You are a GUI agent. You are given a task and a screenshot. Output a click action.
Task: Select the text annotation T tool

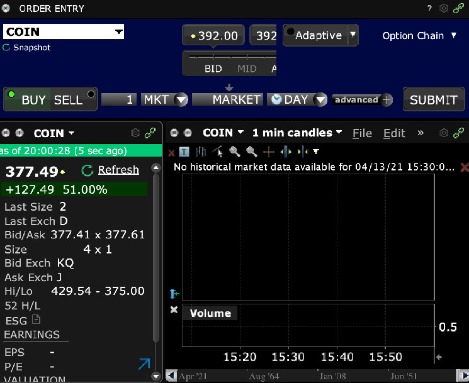click(x=184, y=152)
